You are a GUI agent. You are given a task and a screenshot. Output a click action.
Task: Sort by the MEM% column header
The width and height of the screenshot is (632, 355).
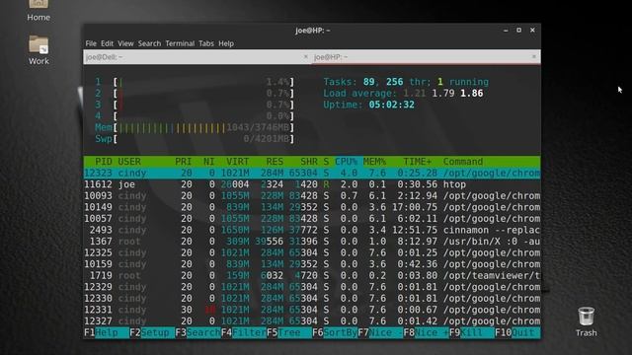point(374,162)
